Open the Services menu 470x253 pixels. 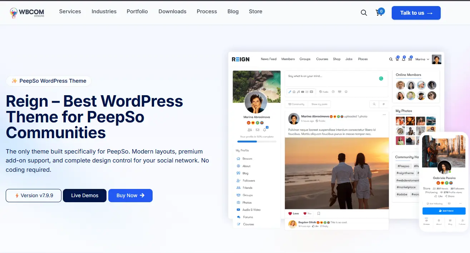point(70,11)
